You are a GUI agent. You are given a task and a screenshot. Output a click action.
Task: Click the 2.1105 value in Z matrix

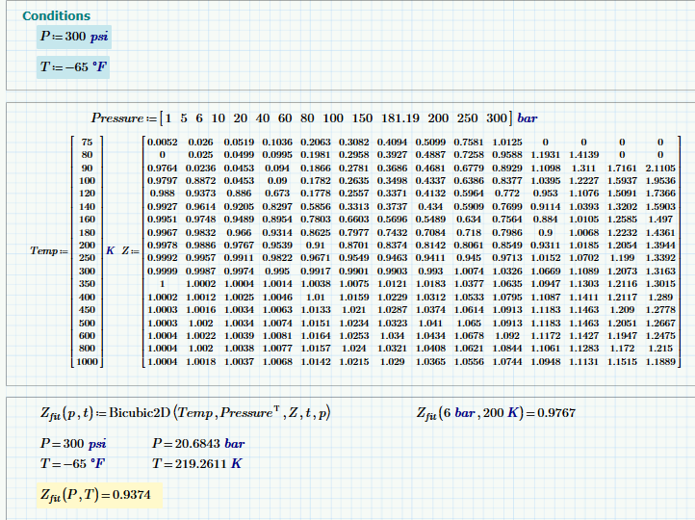coord(659,168)
